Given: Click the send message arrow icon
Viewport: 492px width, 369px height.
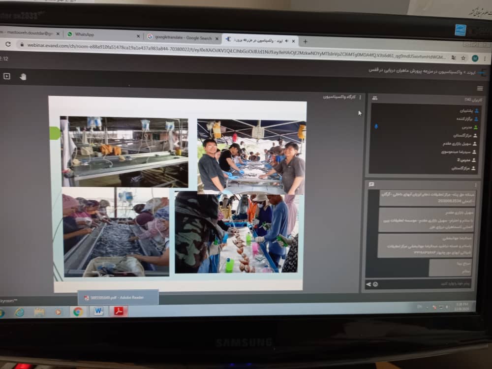Looking at the screenshot, I should point(369,284).
